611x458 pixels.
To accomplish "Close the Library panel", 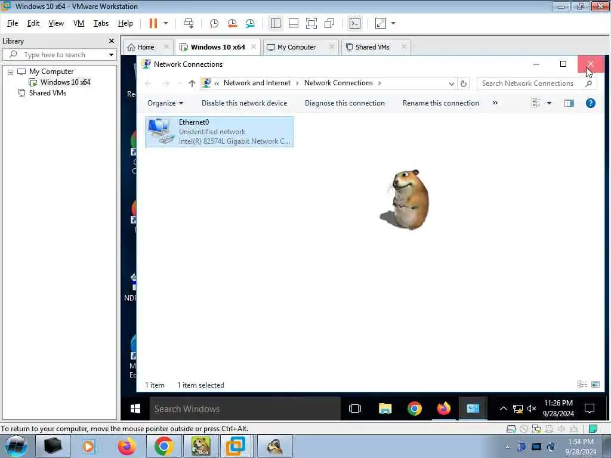I will tap(112, 41).
